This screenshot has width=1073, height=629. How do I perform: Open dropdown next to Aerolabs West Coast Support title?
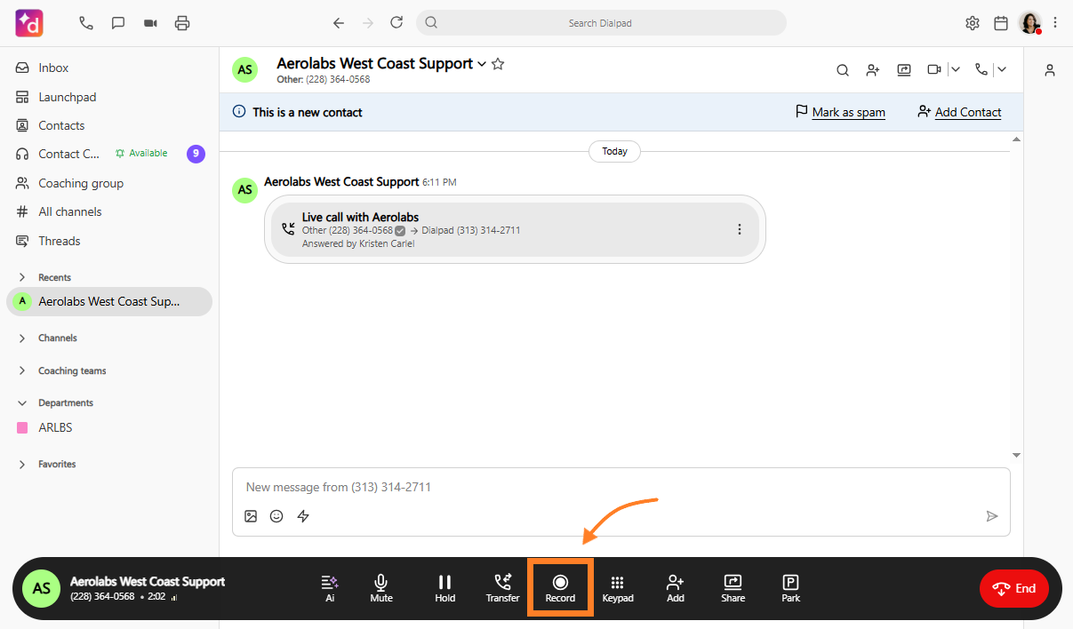tap(482, 64)
